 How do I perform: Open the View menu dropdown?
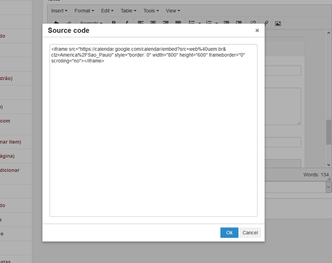click(x=173, y=11)
